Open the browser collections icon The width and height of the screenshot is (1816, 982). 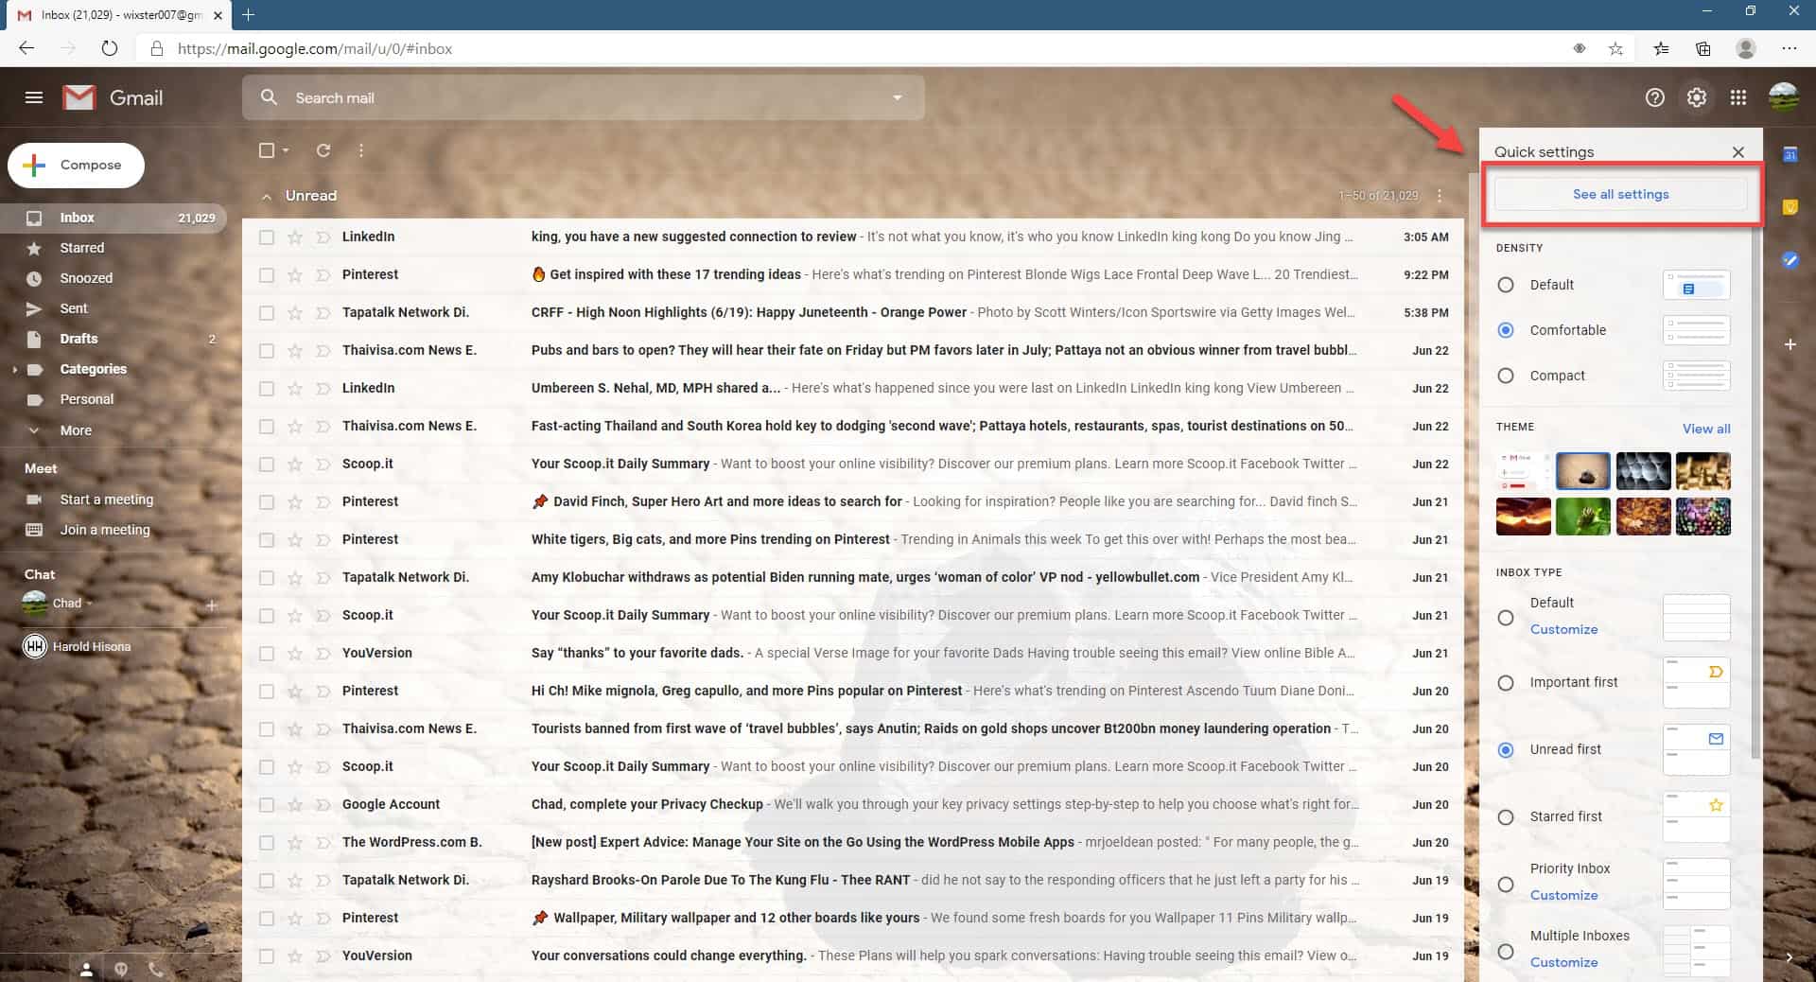(x=1703, y=48)
